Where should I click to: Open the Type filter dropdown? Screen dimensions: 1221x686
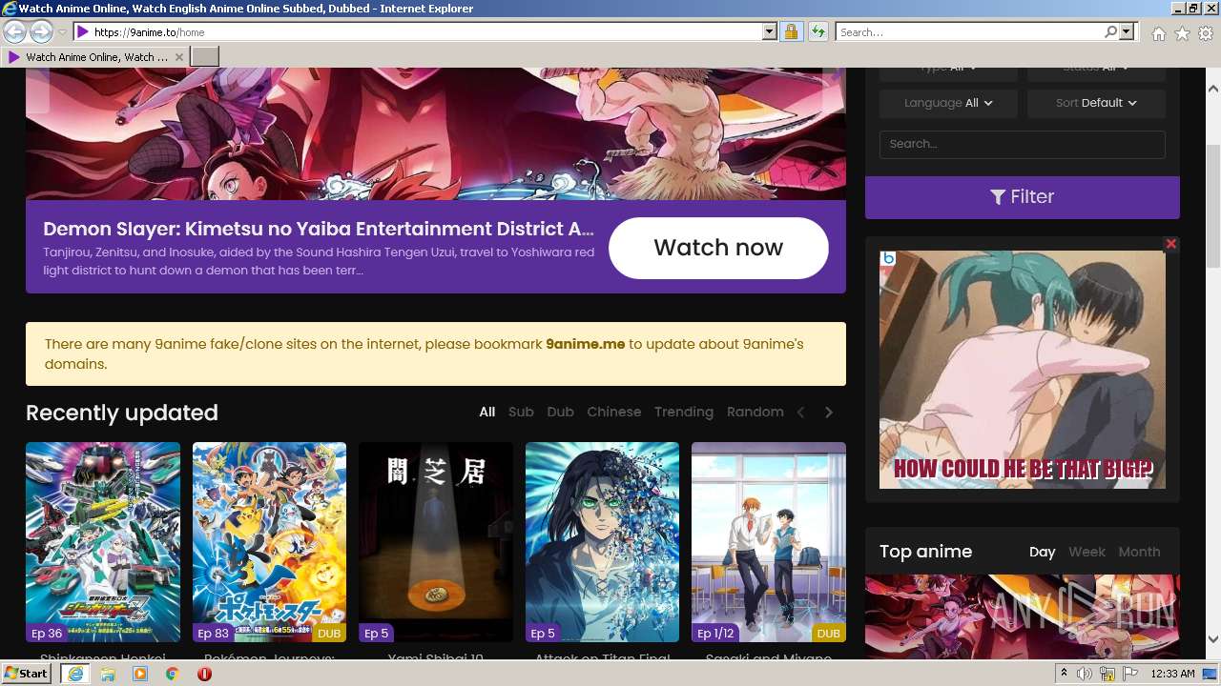pyautogui.click(x=948, y=71)
